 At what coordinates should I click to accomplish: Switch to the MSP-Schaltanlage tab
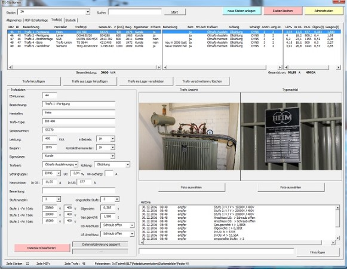tap(36, 20)
